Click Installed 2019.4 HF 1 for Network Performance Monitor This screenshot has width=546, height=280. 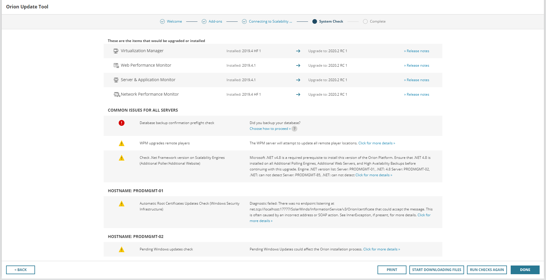tap(244, 94)
